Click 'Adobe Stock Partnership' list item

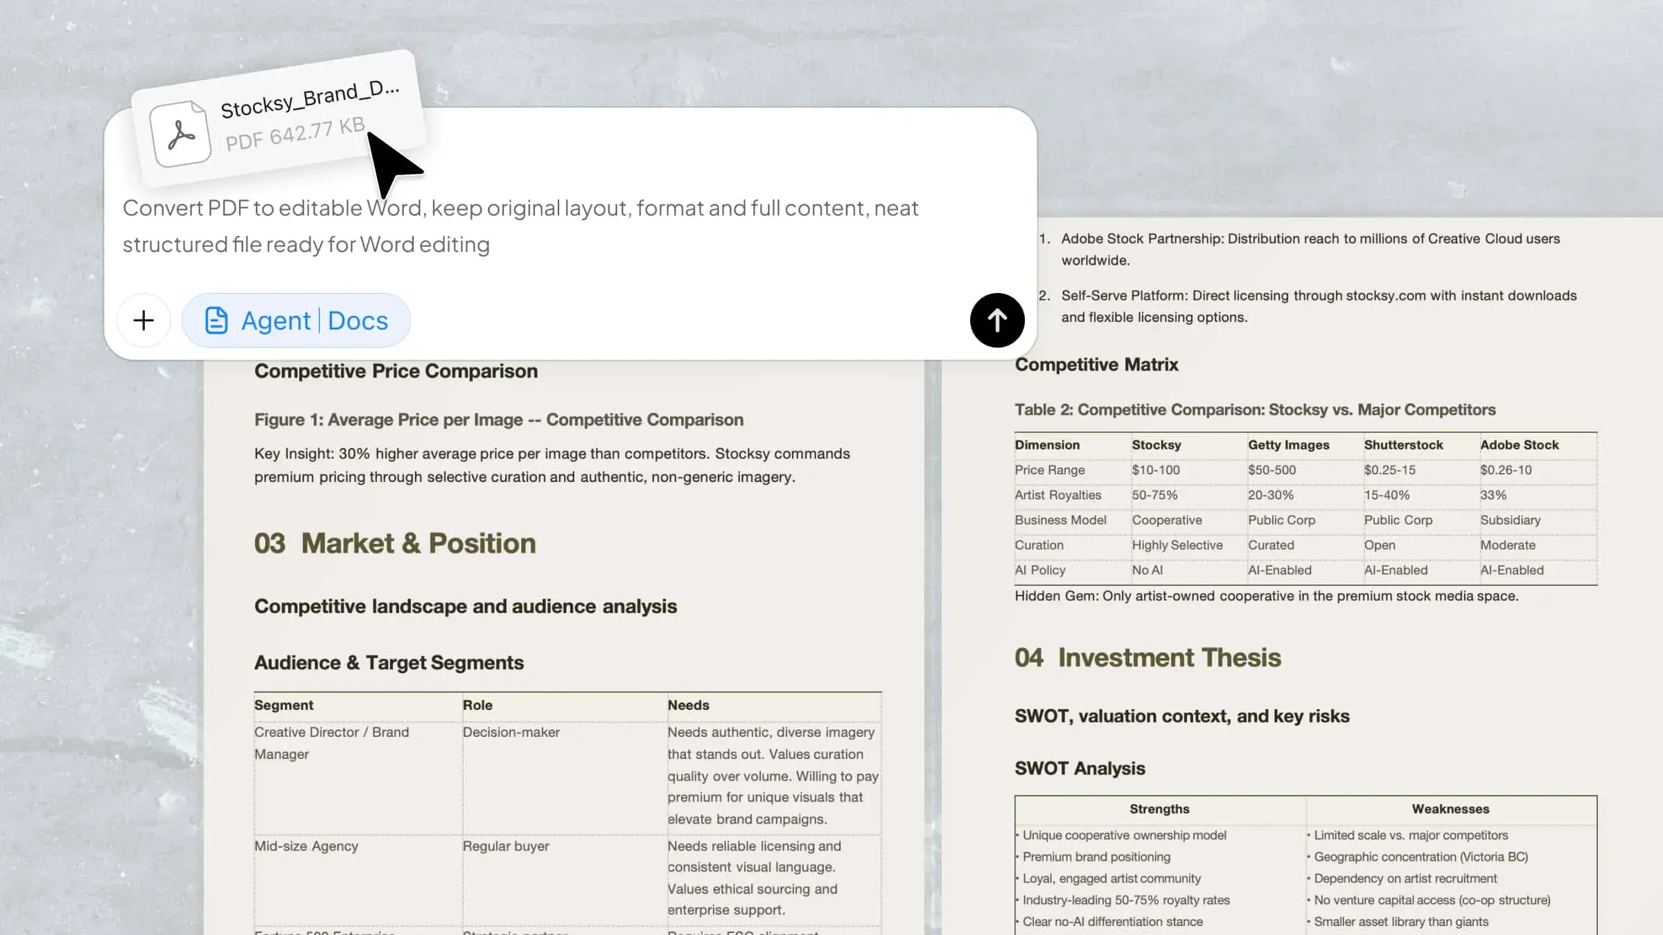coord(1310,249)
